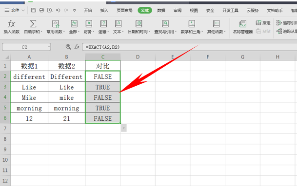
Task: Select cell A6 with value 12
Action: (29, 118)
